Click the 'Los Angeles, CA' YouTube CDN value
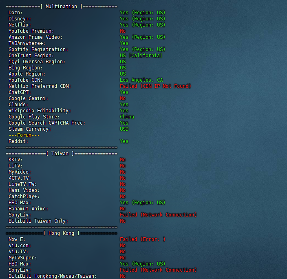This screenshot has height=279, width=287. tap(141, 80)
